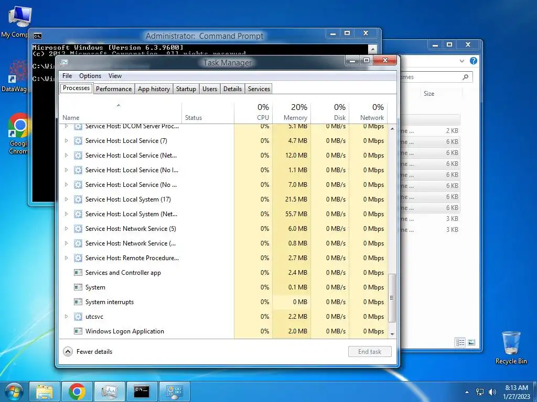Viewport: 537px width, 402px height.
Task: Select the Google Chrome desktop shortcut
Action: [x=18, y=133]
